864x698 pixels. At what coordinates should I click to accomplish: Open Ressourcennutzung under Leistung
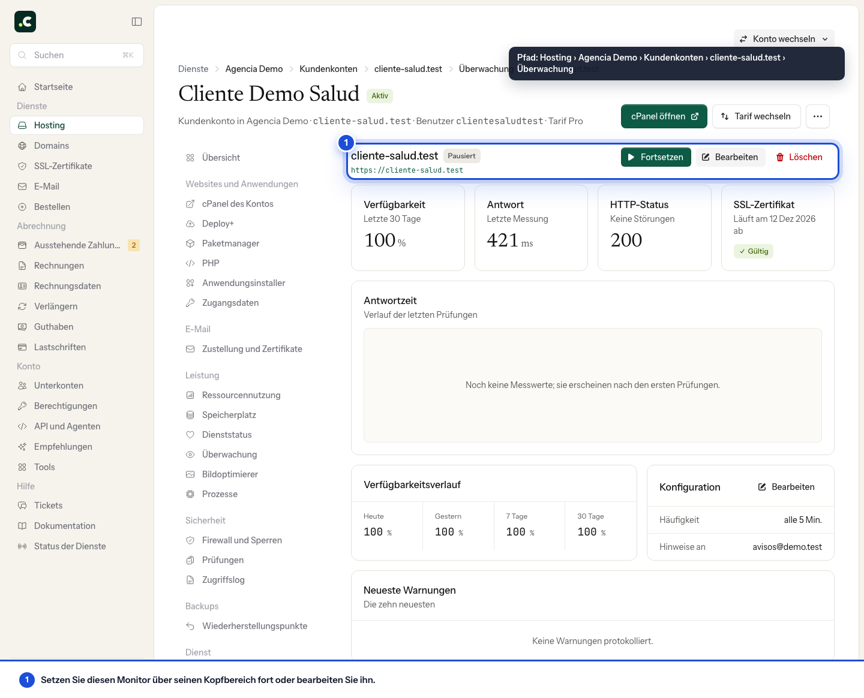[x=254, y=395]
